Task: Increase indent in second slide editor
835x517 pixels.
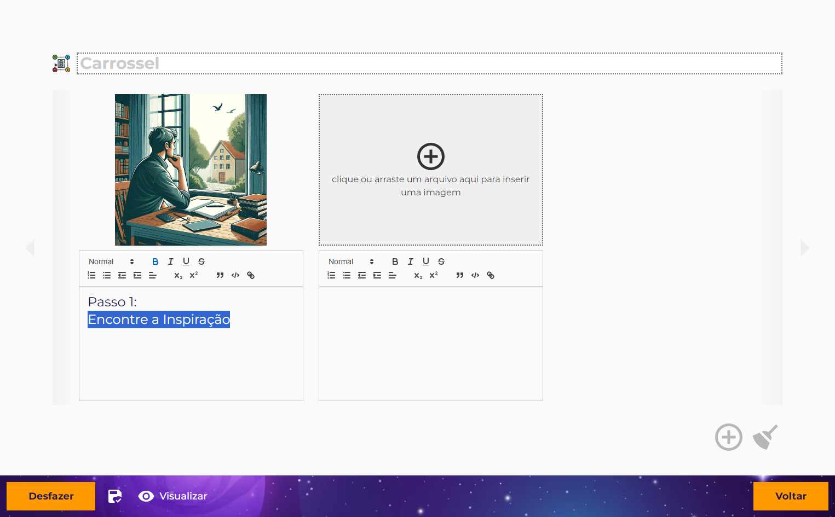Action: coord(377,275)
